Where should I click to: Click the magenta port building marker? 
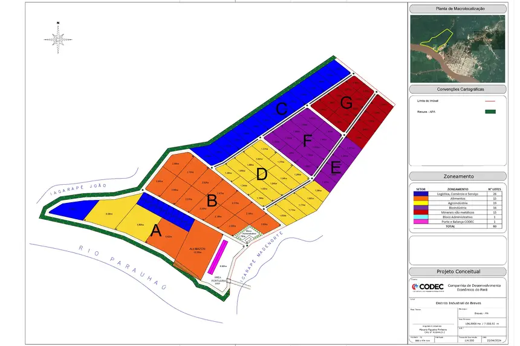(x=217, y=257)
